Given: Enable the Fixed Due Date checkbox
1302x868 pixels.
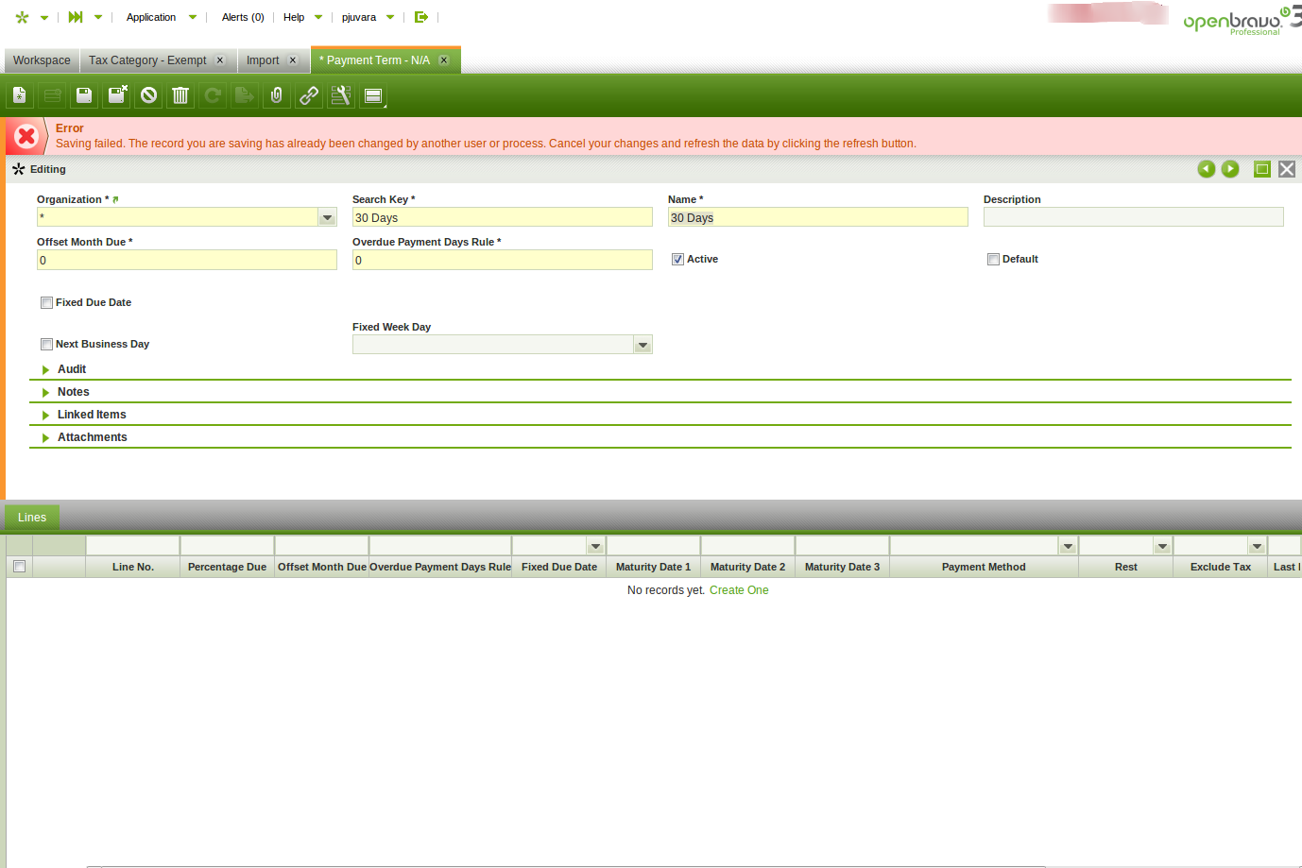Looking at the screenshot, I should pyautogui.click(x=46, y=303).
